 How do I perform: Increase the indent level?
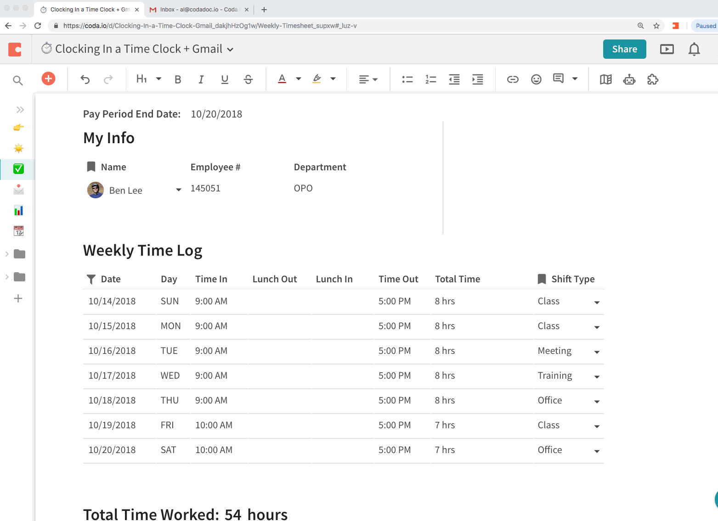(x=478, y=79)
